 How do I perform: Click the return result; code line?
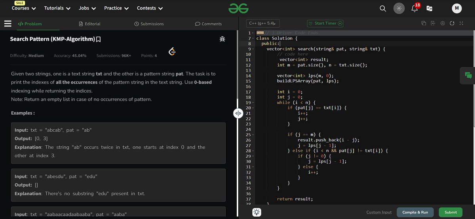tap(295, 199)
